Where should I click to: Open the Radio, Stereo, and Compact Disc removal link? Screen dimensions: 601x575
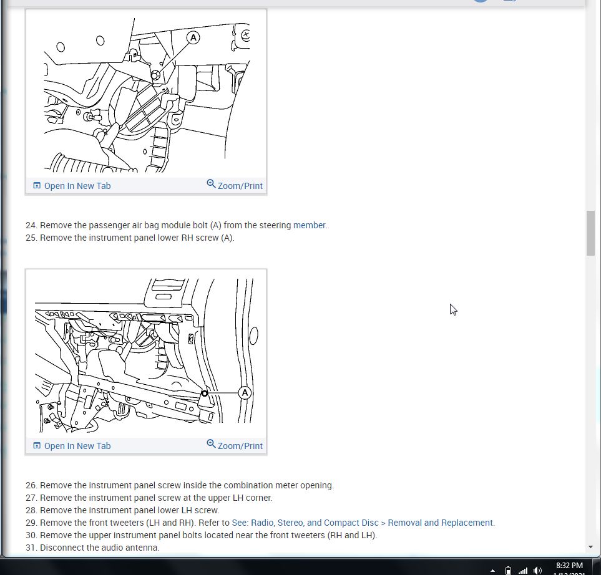tap(363, 523)
